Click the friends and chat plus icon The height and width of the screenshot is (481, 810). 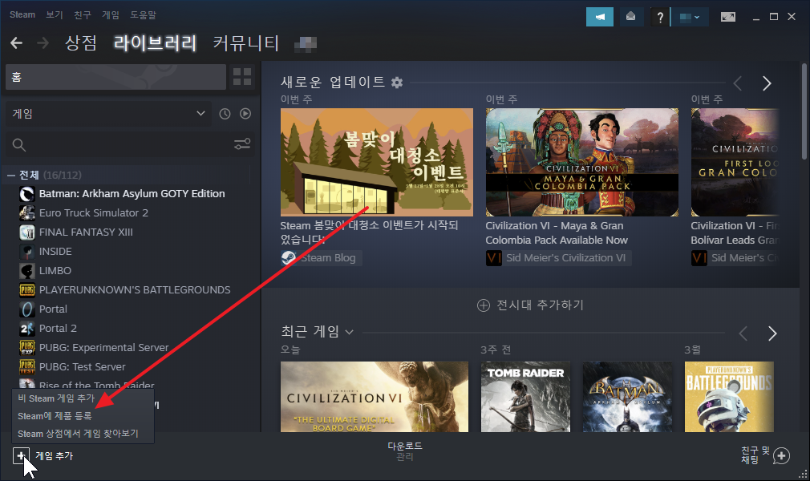pos(781,455)
